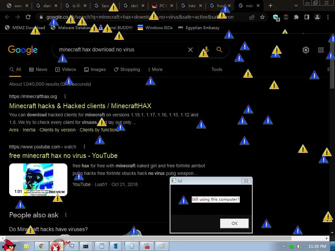Expand the More search filters menu
Viewport: 335px width, 251px height.
pyautogui.click(x=155, y=69)
